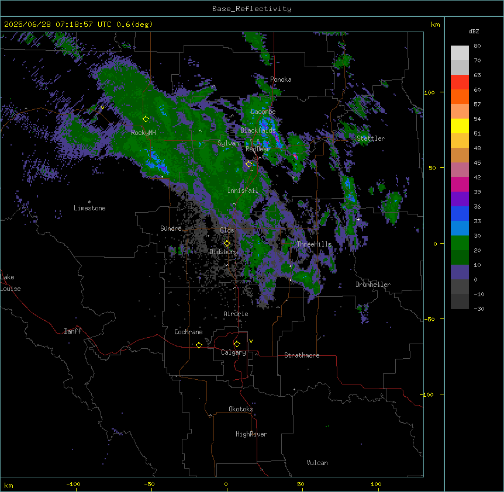Click the dBZ legend heading
The height and width of the screenshot is (492, 504).
(x=474, y=32)
